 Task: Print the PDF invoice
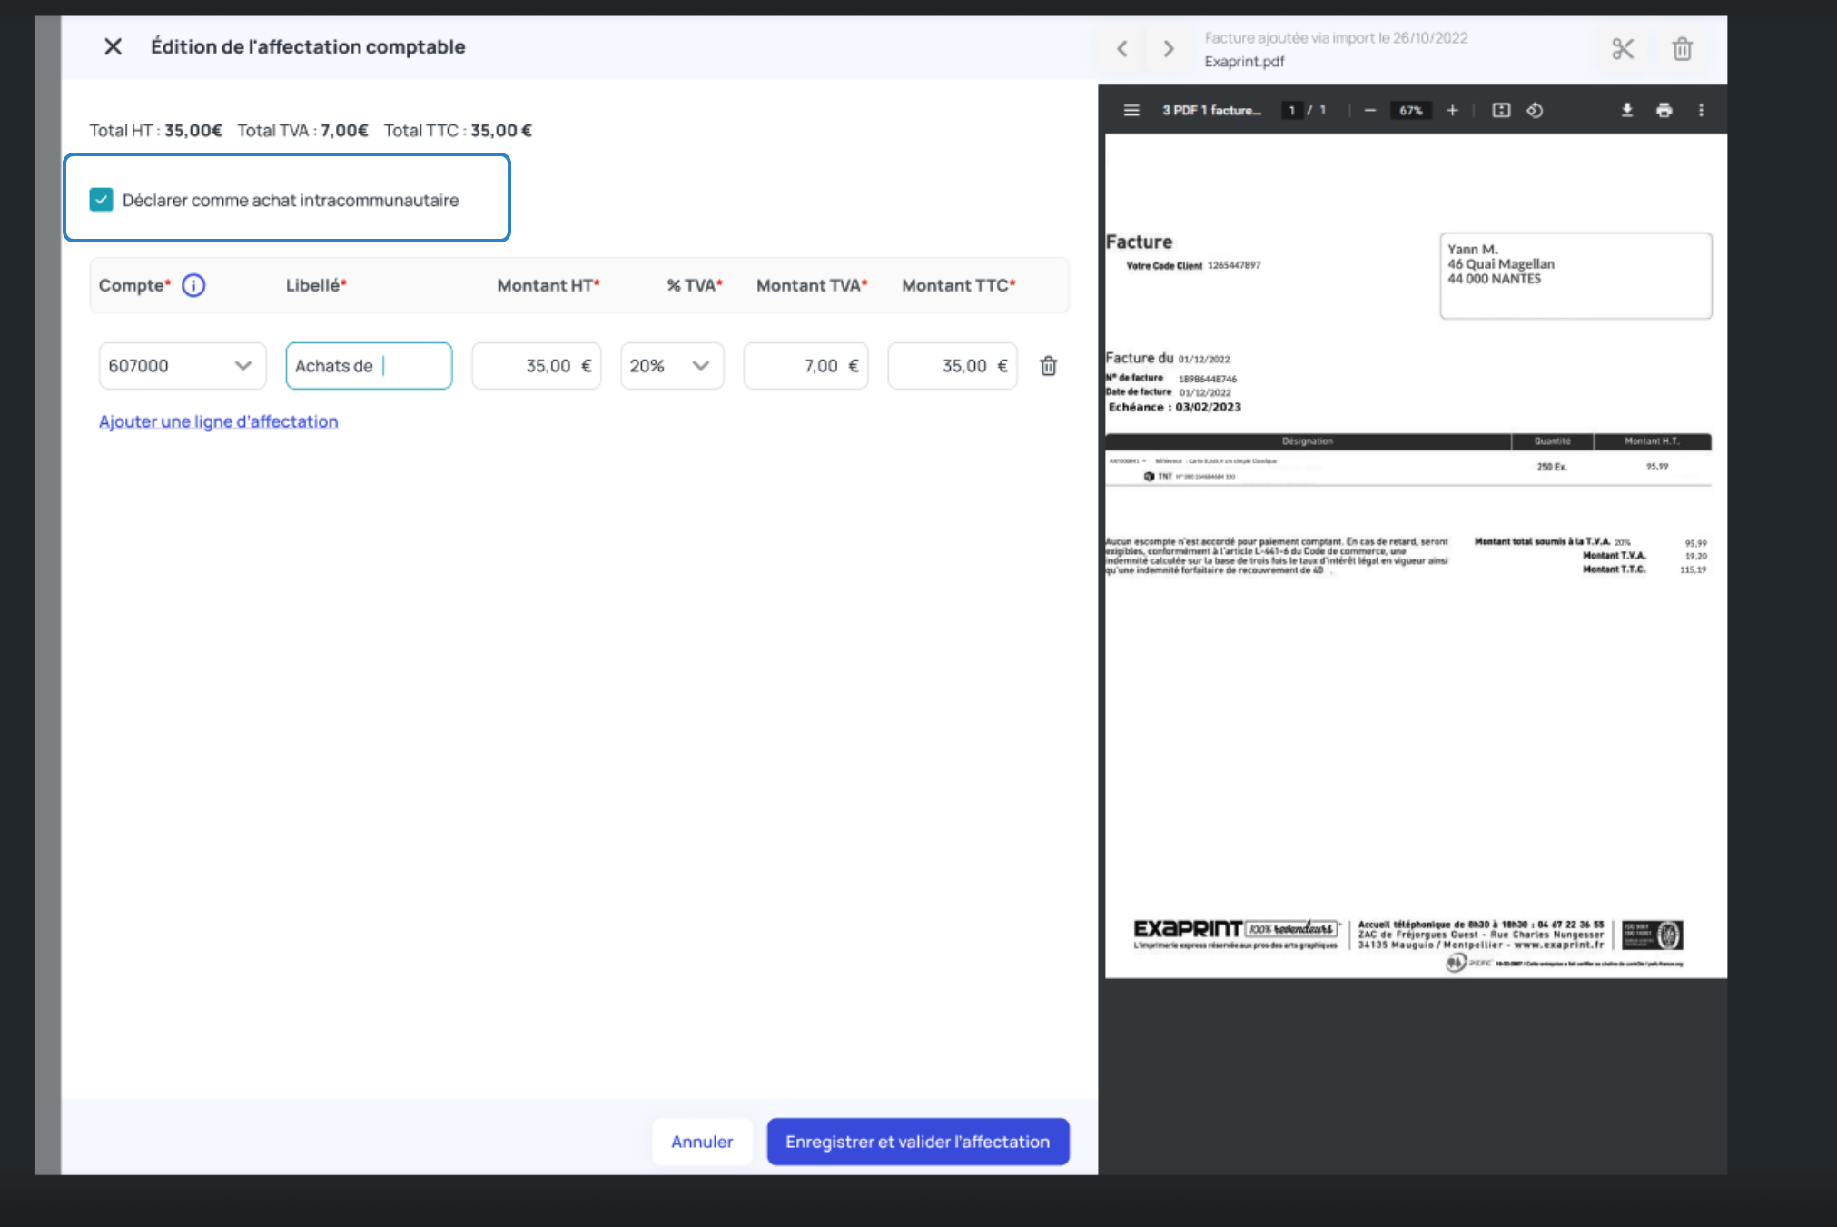pos(1664,110)
